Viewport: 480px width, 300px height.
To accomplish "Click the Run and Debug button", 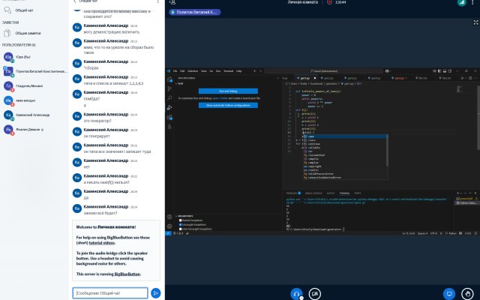I will point(228,91).
